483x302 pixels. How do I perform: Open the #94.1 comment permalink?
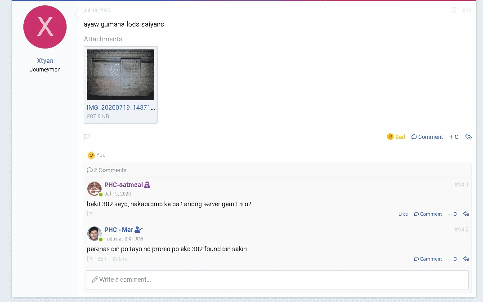coord(461,184)
